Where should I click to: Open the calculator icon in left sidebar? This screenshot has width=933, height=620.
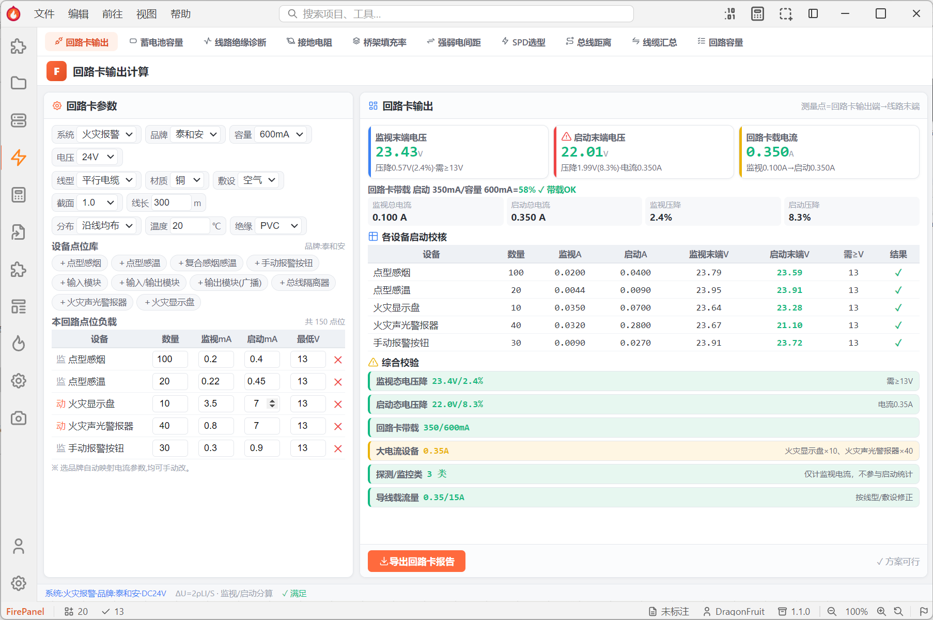pos(19,195)
